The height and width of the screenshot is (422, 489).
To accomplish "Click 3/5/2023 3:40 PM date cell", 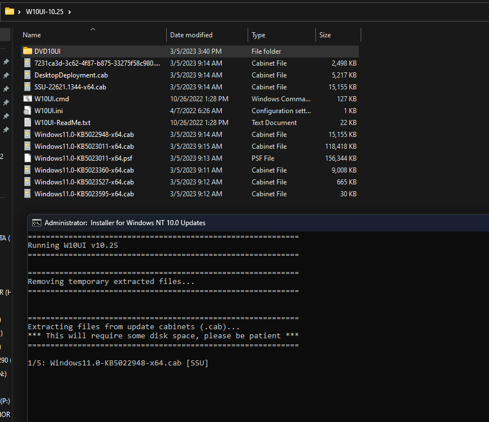I will click(x=196, y=51).
